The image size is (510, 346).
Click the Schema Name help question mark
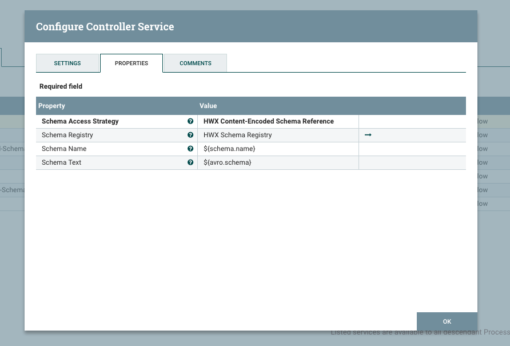(x=190, y=149)
